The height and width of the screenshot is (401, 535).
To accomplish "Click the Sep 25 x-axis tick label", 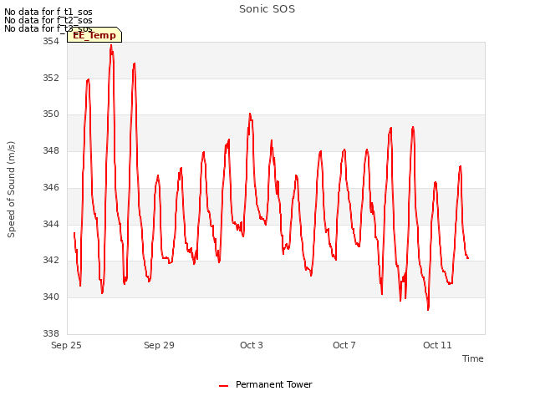I will (66, 345).
